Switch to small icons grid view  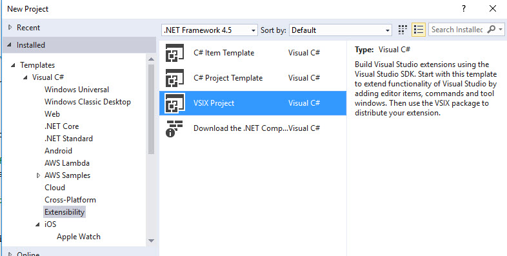pos(403,30)
